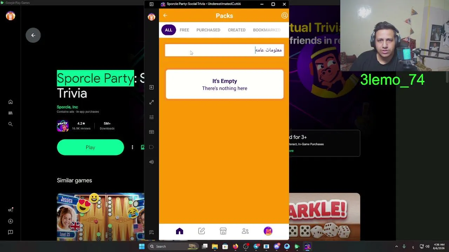Focus the packs search text field

[x=224, y=50]
